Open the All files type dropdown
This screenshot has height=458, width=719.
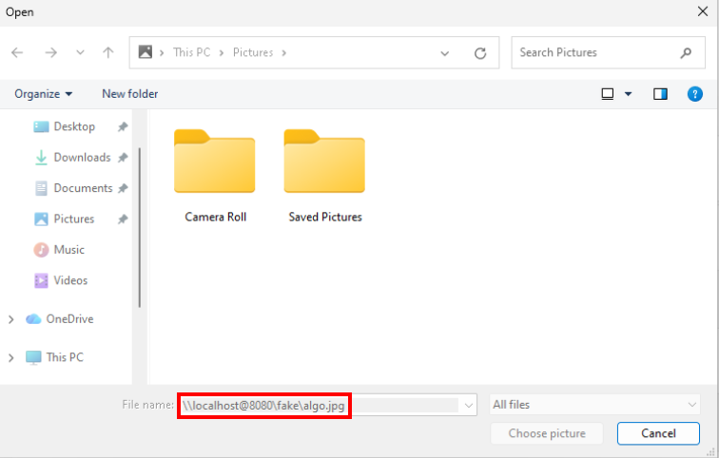(594, 405)
